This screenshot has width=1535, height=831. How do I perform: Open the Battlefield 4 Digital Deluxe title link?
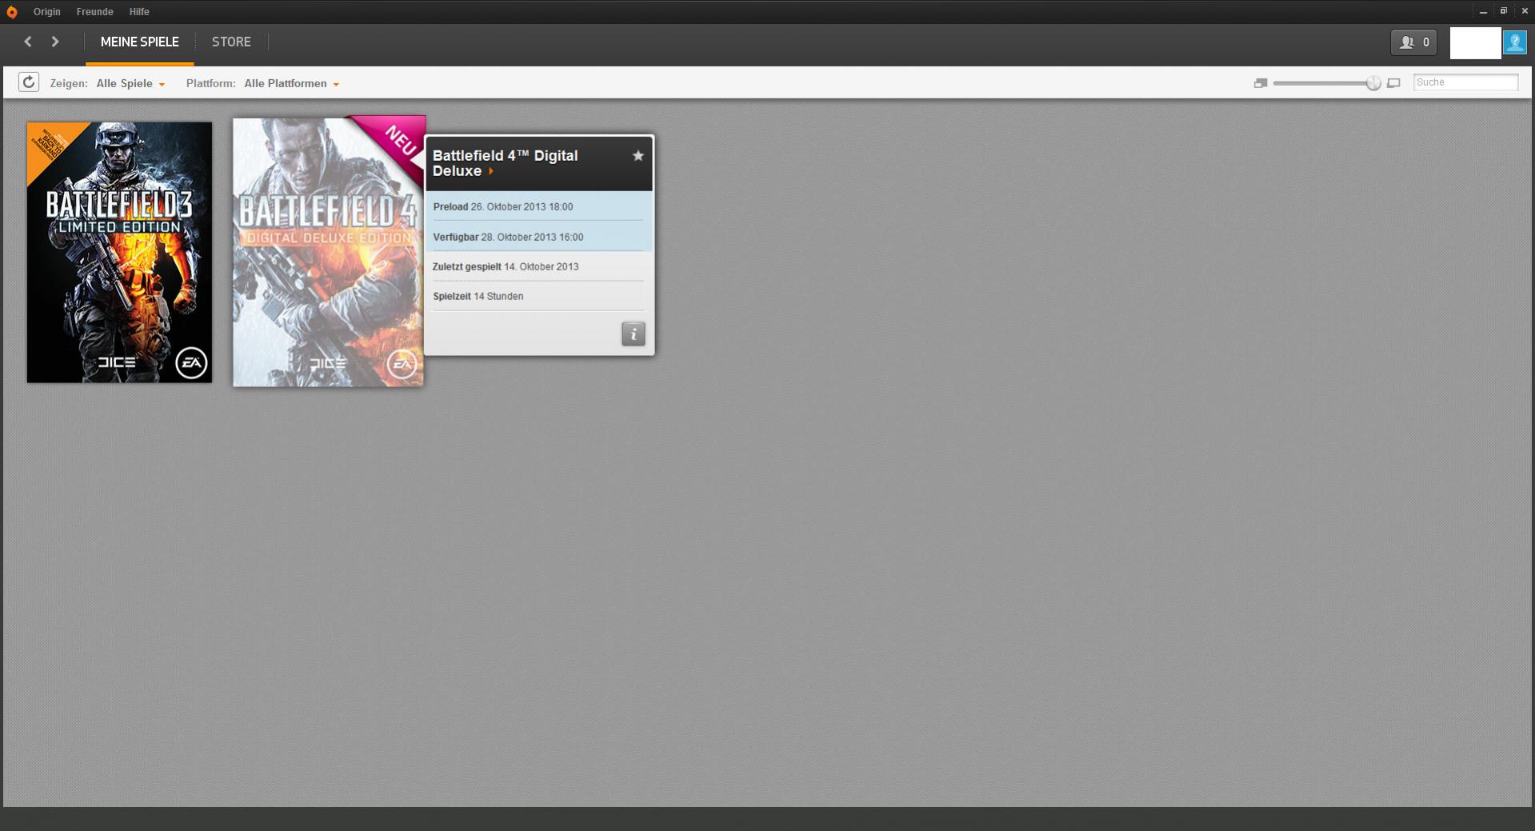coord(506,163)
